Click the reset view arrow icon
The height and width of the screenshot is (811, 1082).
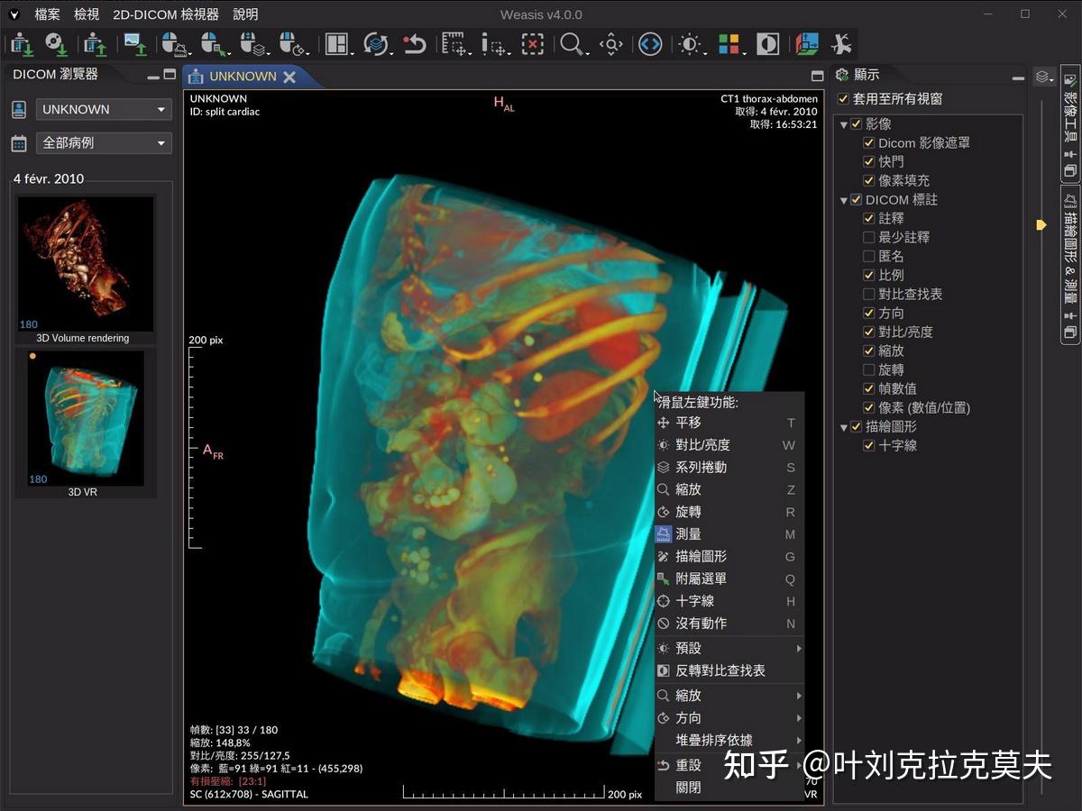[417, 43]
